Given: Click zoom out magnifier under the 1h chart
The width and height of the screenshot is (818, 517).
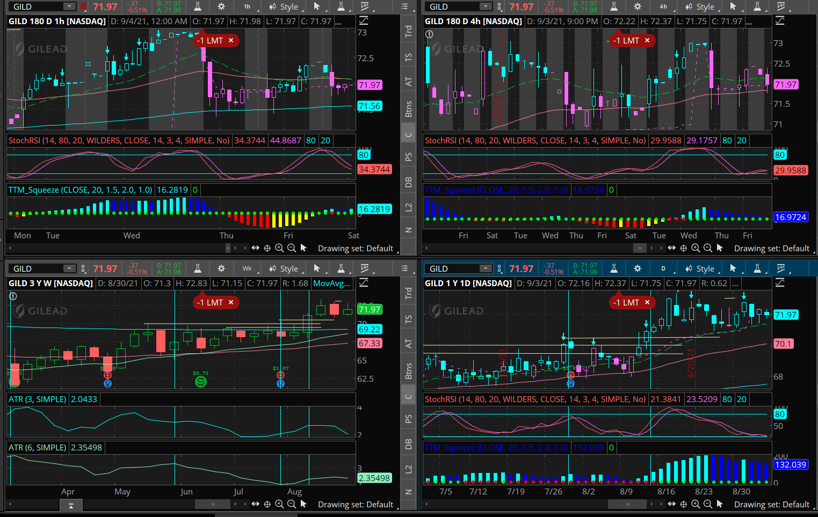Looking at the screenshot, I should click(x=291, y=248).
